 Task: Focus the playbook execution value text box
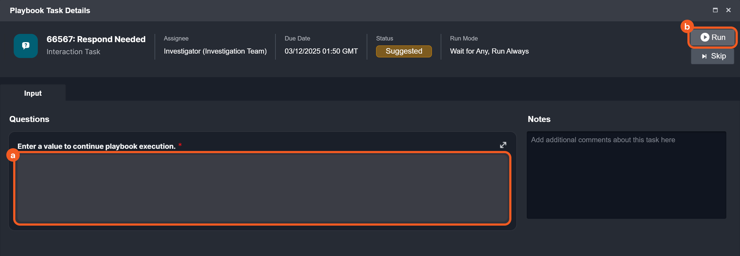pos(262,188)
